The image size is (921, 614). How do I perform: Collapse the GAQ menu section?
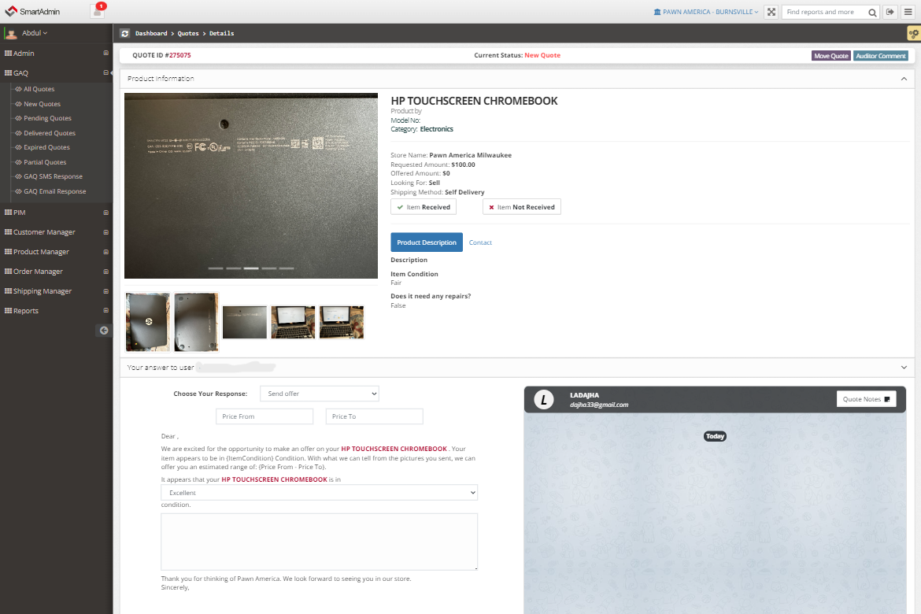105,73
